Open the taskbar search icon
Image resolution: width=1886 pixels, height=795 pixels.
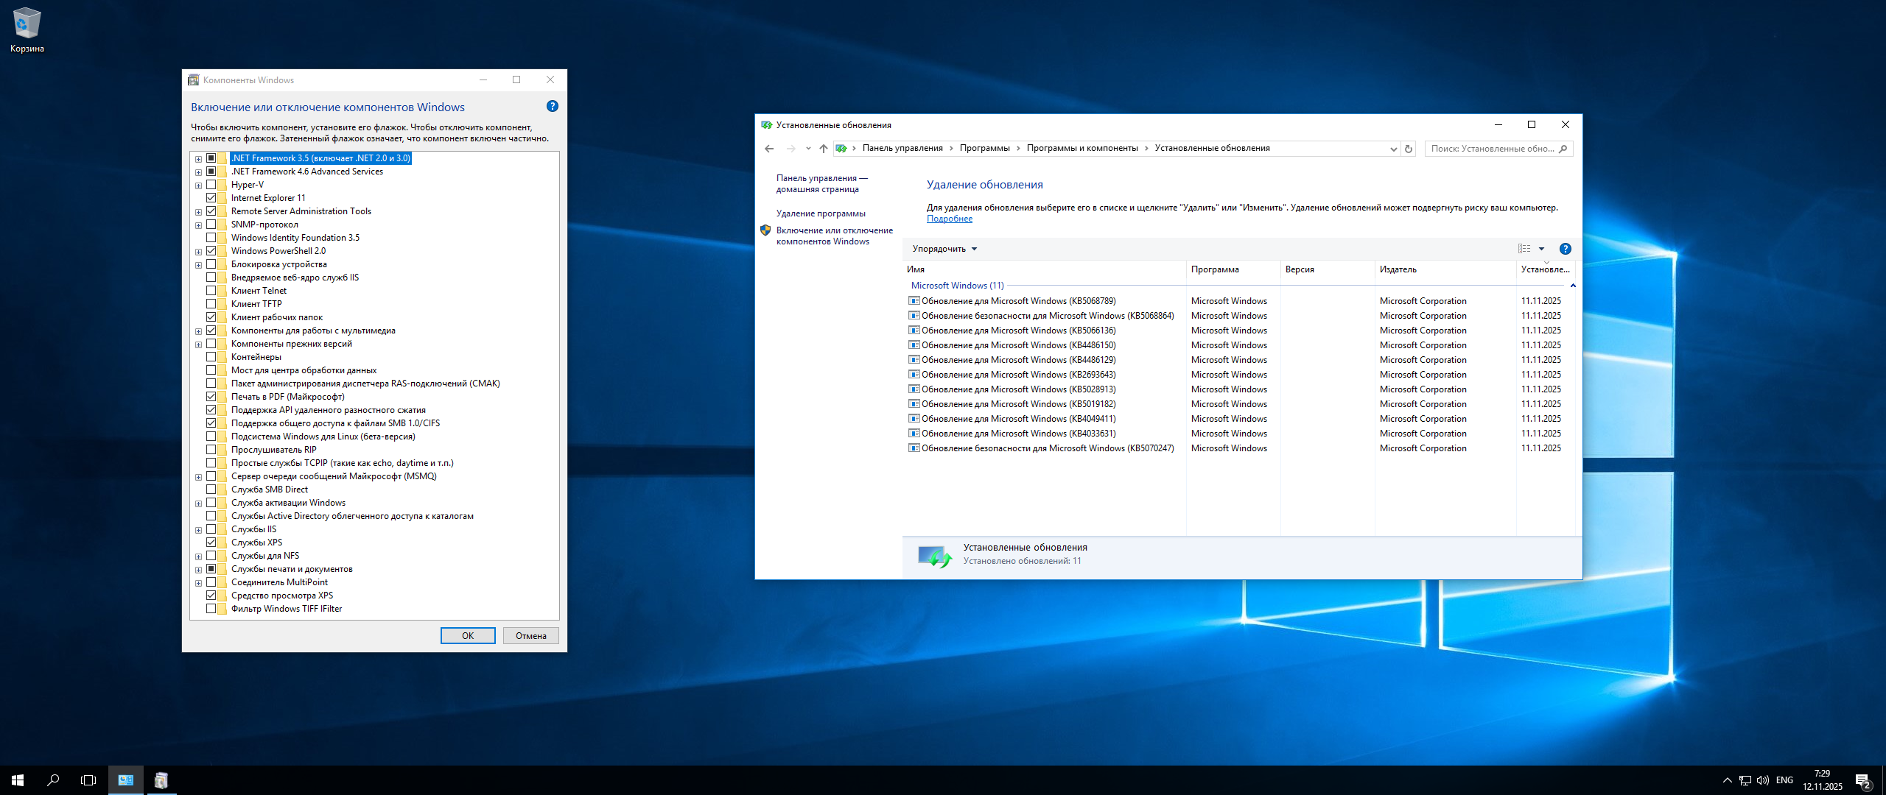pyautogui.click(x=53, y=780)
